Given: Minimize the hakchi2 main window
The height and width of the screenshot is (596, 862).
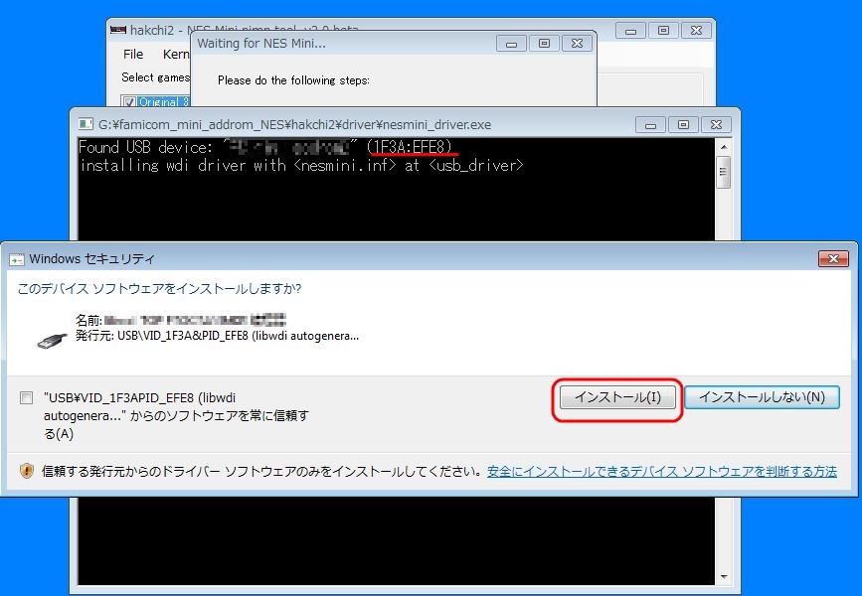Looking at the screenshot, I should [x=630, y=30].
